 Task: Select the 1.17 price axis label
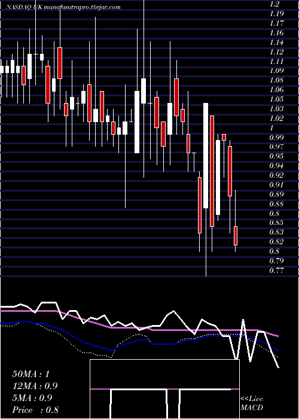tap(276, 23)
